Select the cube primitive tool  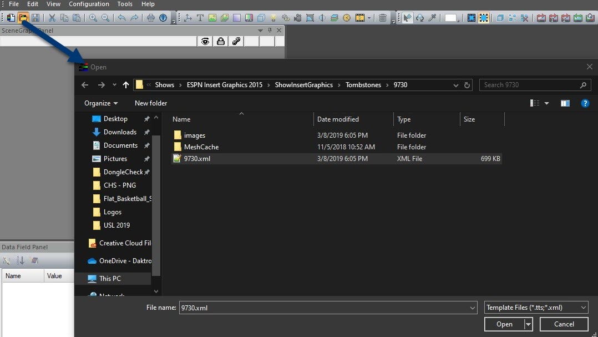(262, 18)
